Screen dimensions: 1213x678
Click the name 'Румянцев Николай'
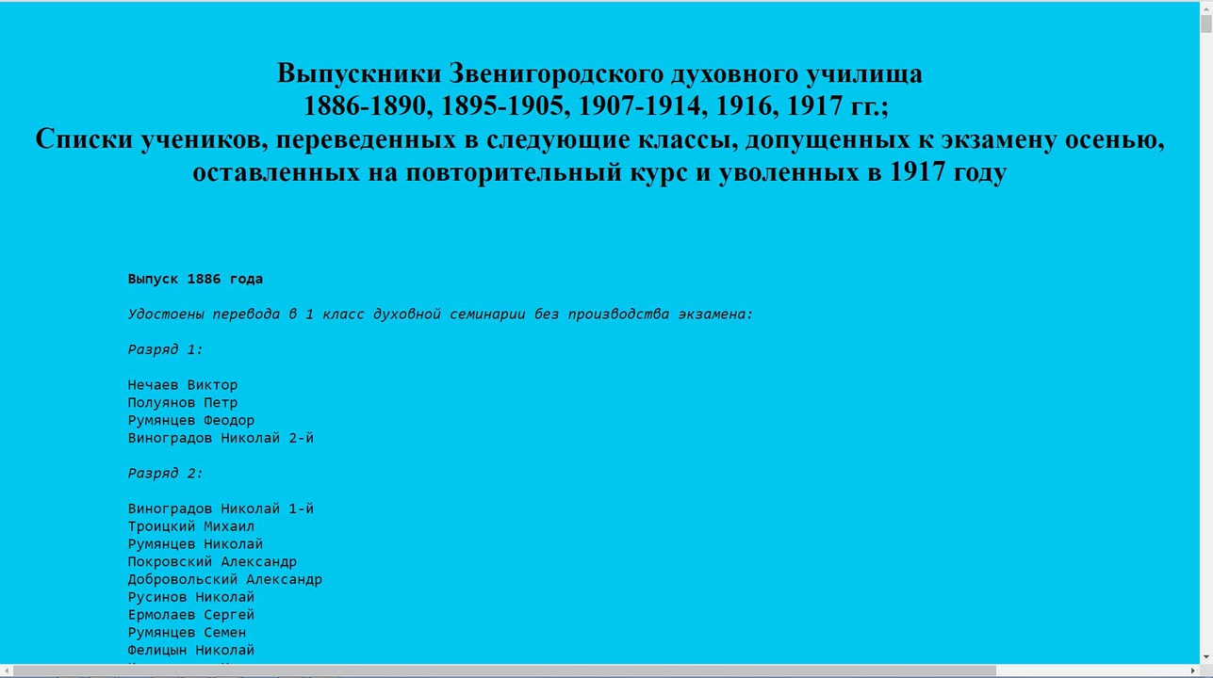click(x=195, y=544)
